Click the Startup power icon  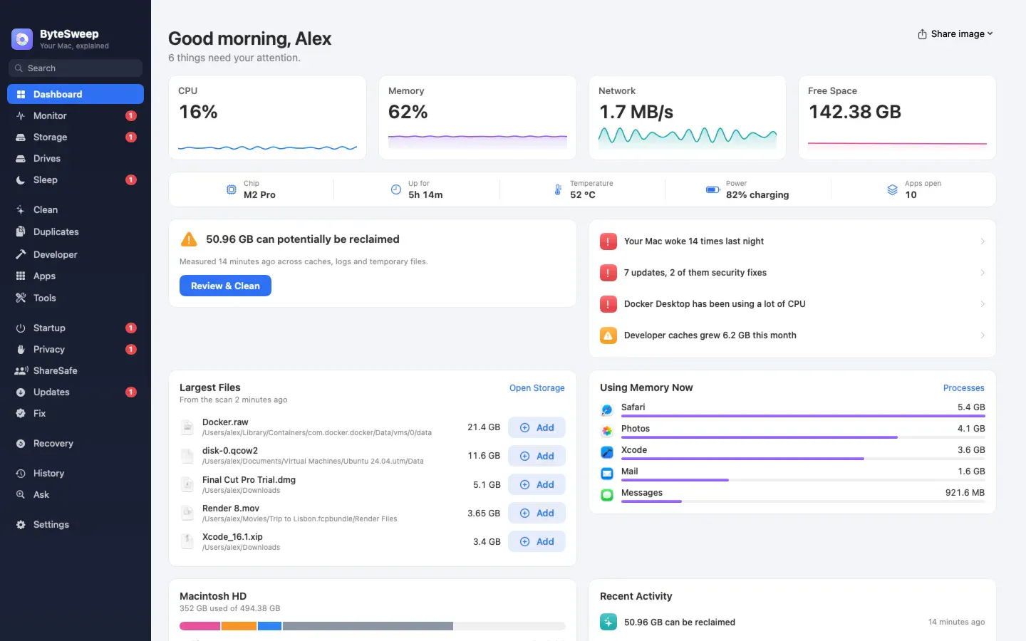21,328
